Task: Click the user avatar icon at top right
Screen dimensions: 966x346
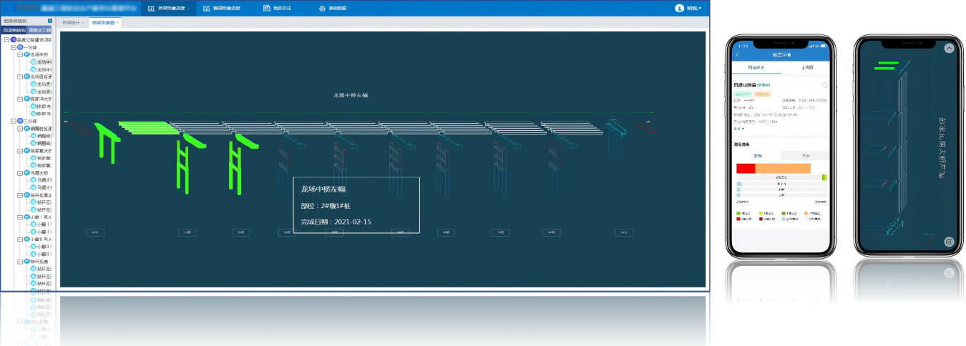Action: click(679, 9)
